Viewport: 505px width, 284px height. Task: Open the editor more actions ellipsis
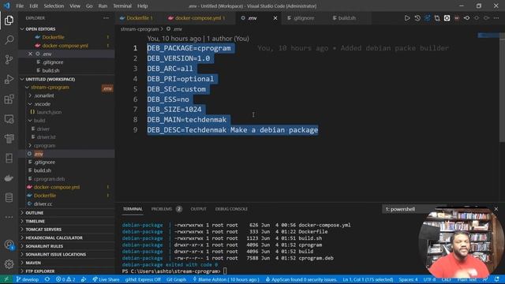click(496, 18)
